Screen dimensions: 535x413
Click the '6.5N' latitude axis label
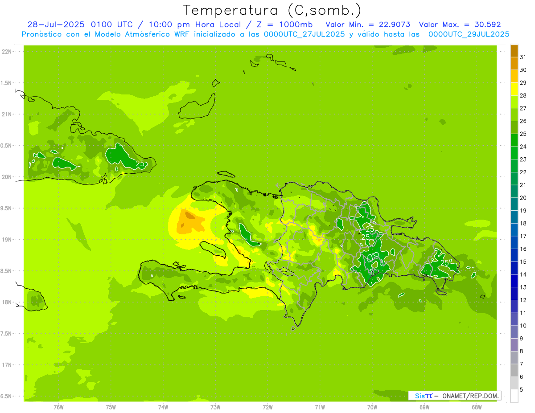coord(7,396)
